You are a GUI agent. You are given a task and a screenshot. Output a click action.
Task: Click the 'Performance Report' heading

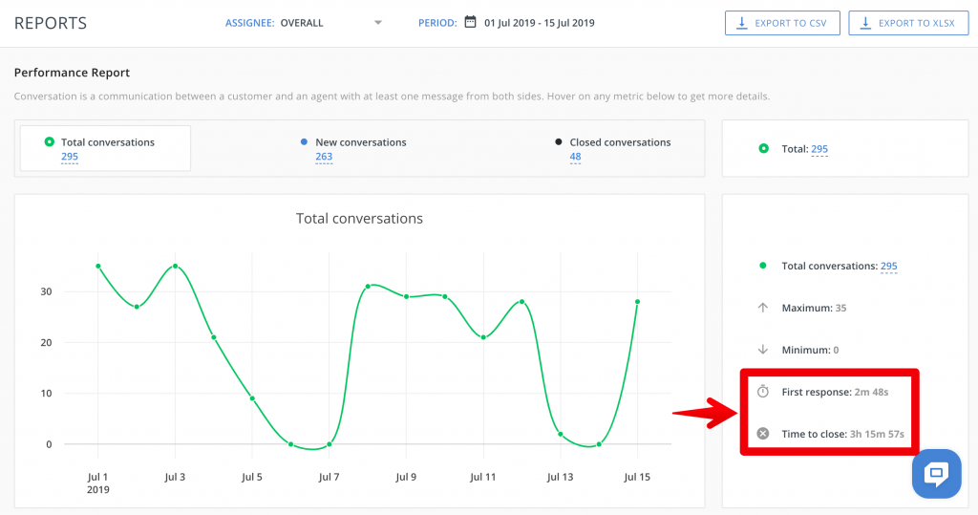coord(72,73)
